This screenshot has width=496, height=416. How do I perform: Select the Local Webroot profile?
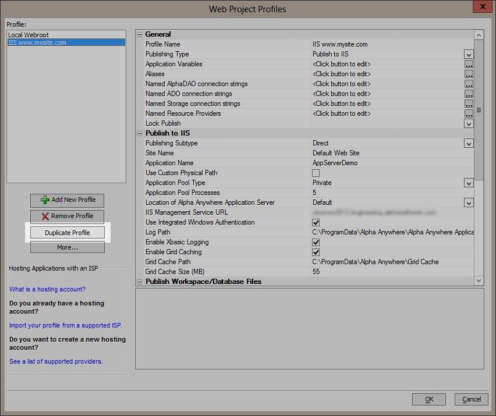point(66,35)
